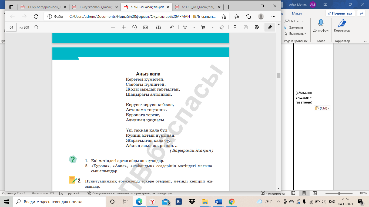Switch Word to Print Layout view
The width and height of the screenshot is (369, 207).
304,193
